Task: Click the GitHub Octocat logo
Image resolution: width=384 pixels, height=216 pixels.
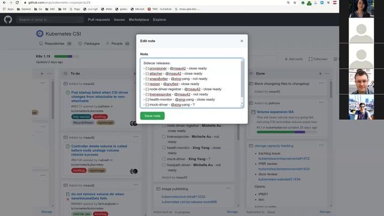Action: click(8, 20)
